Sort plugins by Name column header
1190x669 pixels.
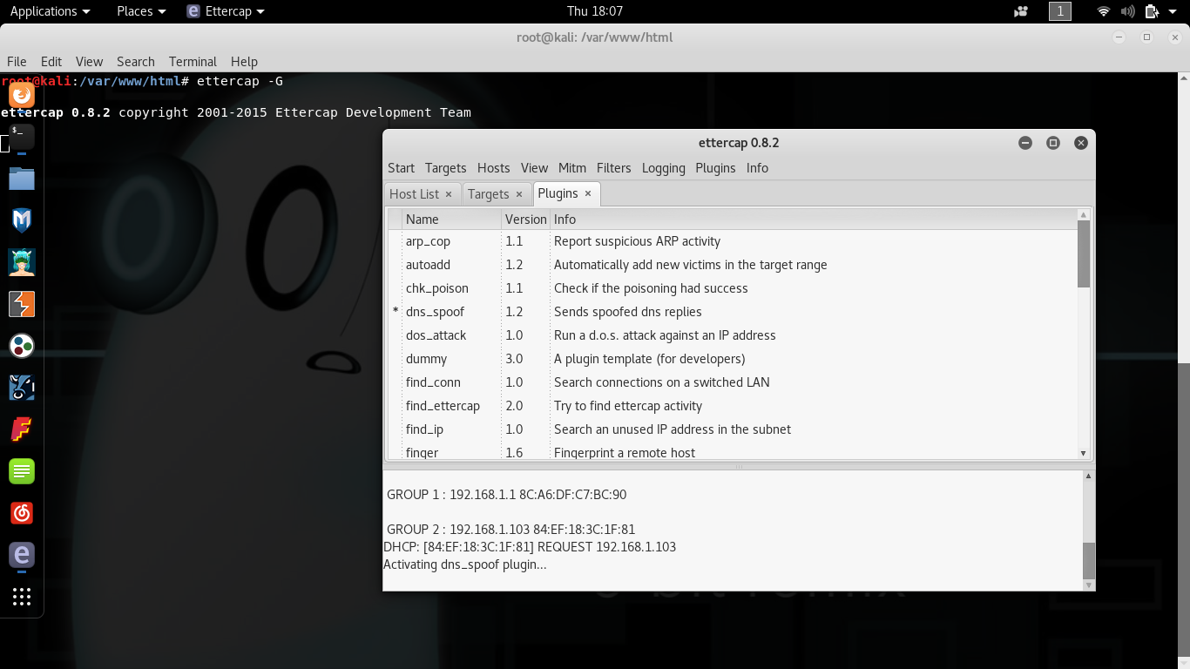click(423, 220)
